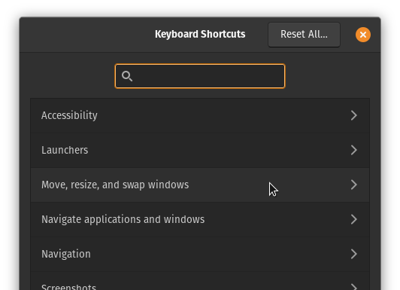Expand the Accessibility shortcuts category

pos(200,115)
